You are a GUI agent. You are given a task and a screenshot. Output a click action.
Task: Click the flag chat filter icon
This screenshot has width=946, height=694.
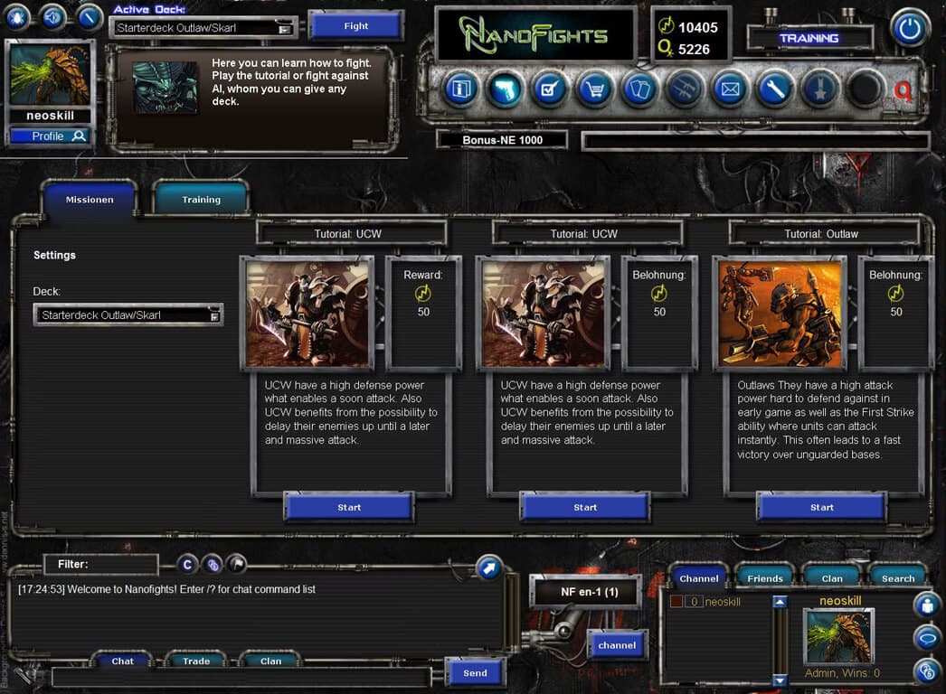237,565
